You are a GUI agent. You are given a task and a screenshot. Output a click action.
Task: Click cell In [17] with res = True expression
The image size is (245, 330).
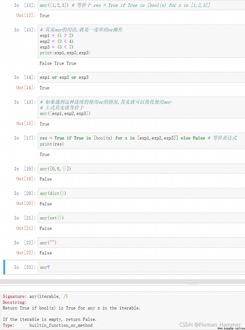tap(141, 141)
